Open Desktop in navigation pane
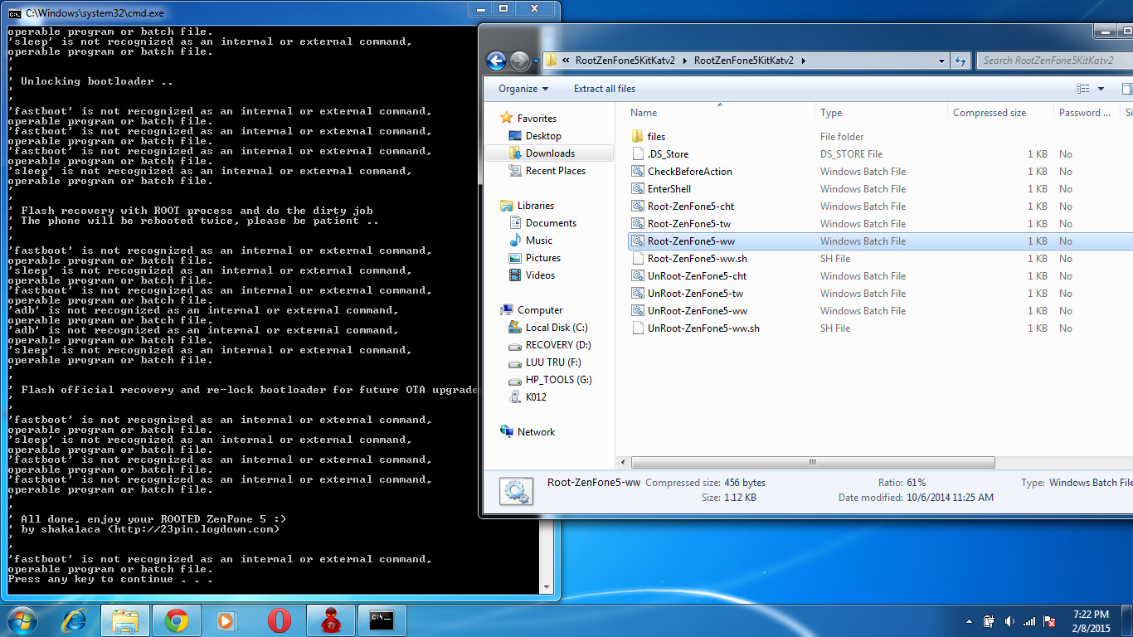 pos(543,136)
